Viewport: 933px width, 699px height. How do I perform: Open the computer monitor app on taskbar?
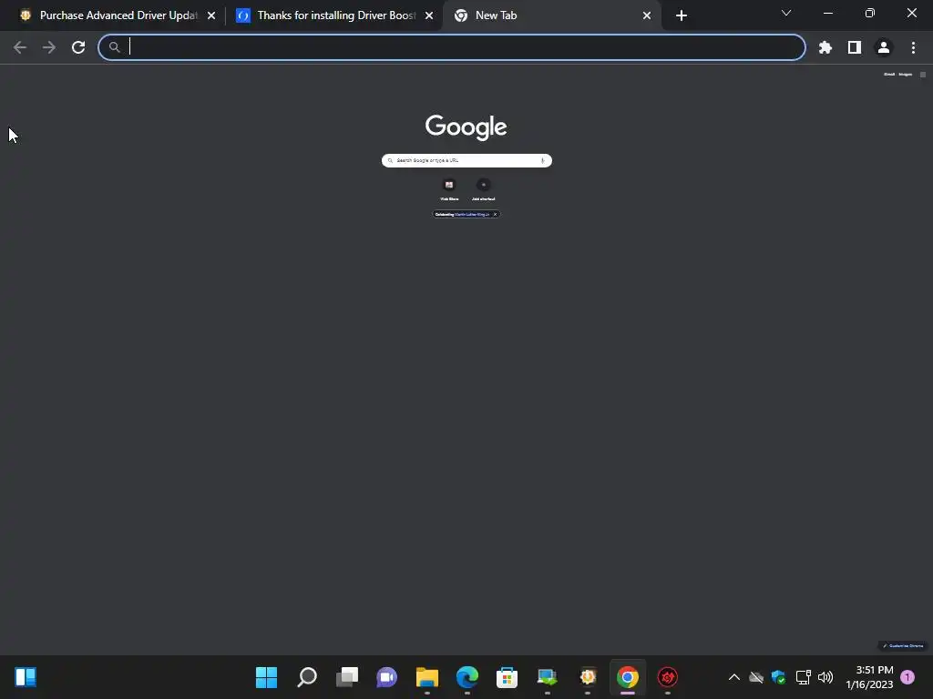[x=548, y=677]
